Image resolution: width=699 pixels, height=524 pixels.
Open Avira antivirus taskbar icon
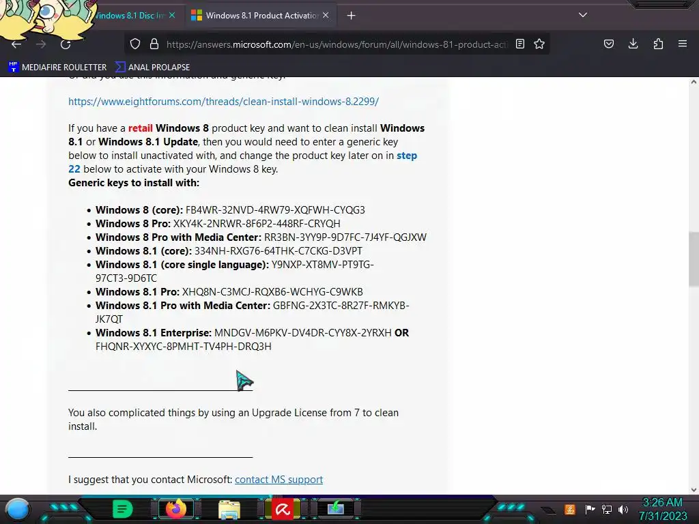tap(283, 509)
